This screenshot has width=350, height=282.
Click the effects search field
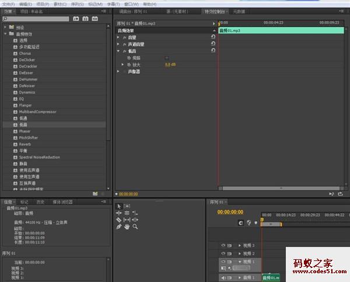[35, 19]
